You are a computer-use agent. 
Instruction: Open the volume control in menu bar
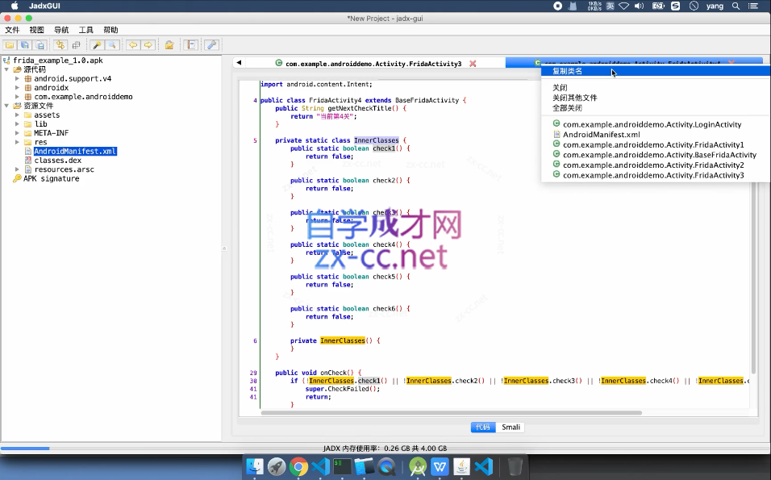point(640,6)
